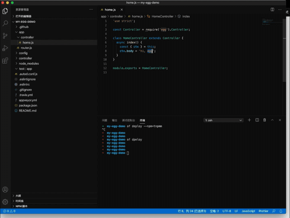Open the Extensions view

[x=5, y=60]
